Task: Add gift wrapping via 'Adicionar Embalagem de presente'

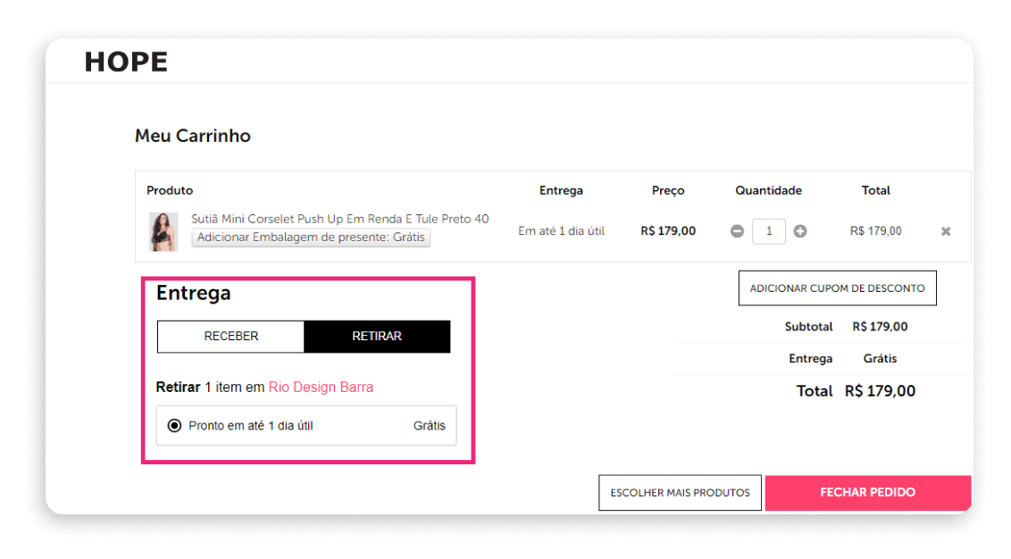Action: [x=311, y=238]
